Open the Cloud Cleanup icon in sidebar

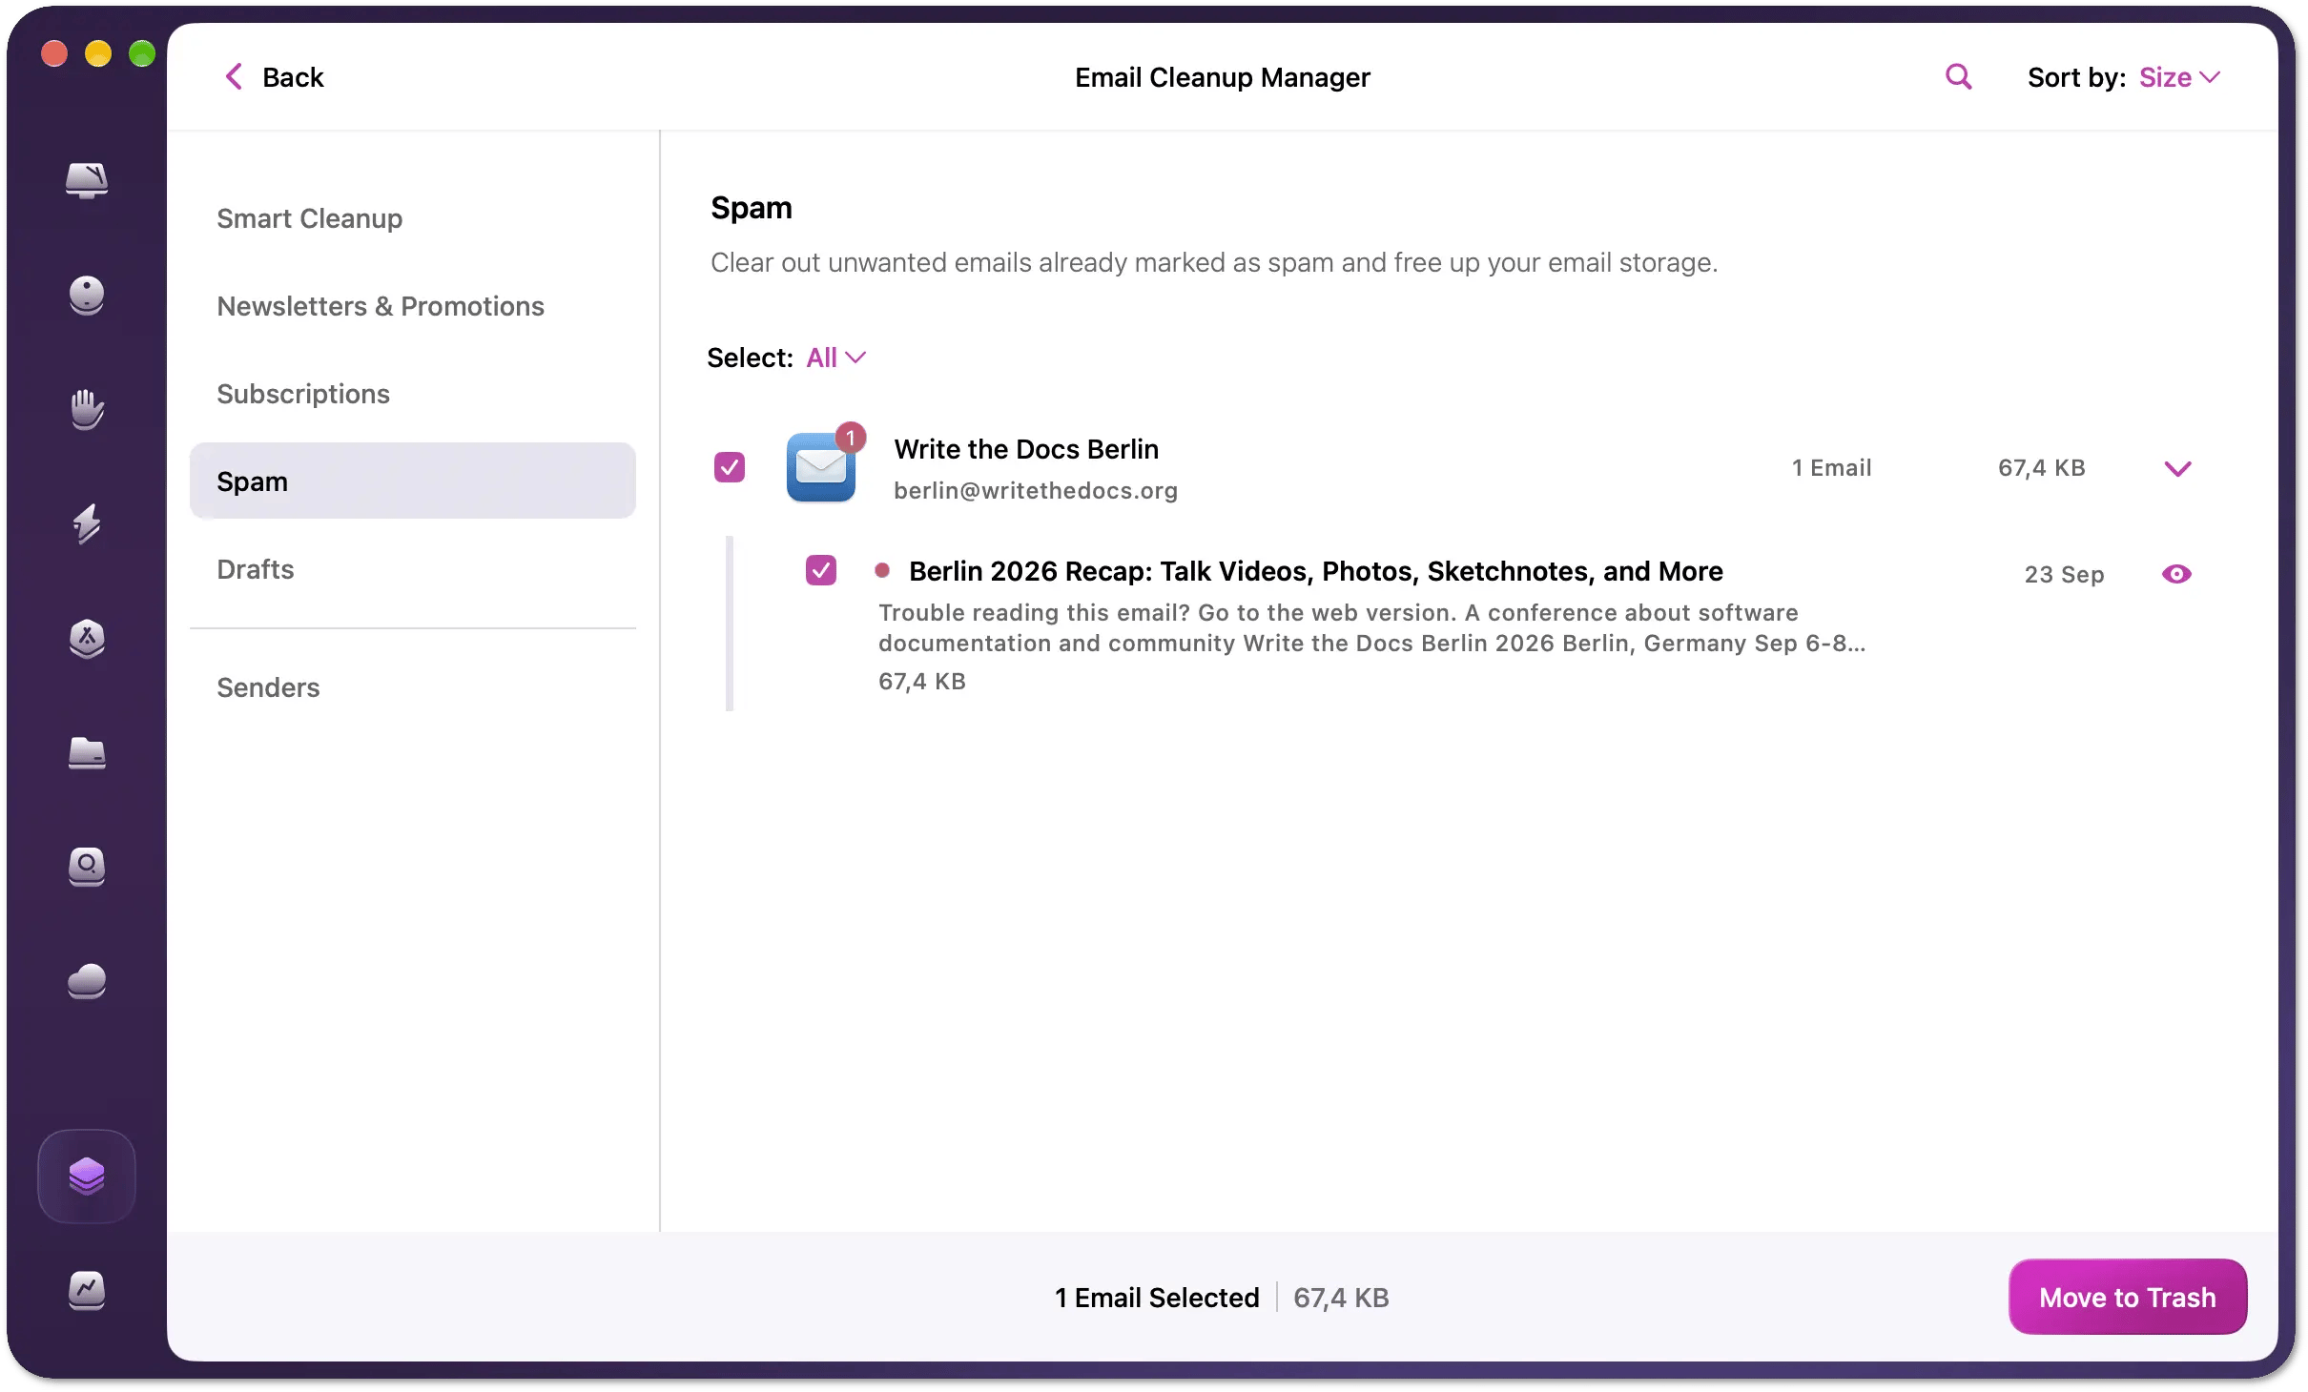(x=87, y=981)
